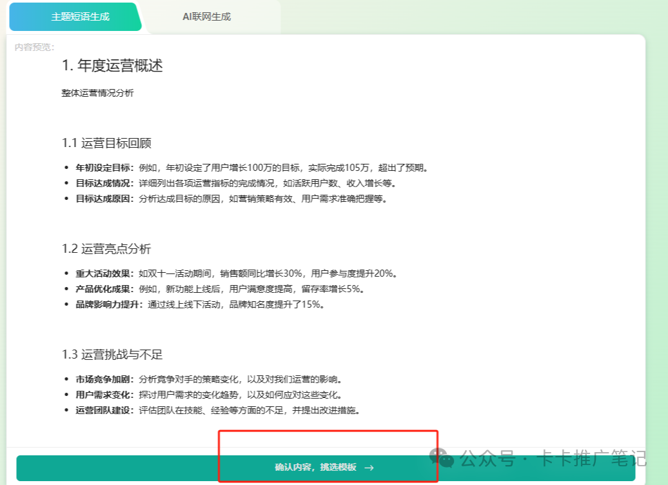The height and width of the screenshot is (485, 668).
Task: Click the 内容预览 label
Action: click(35, 47)
